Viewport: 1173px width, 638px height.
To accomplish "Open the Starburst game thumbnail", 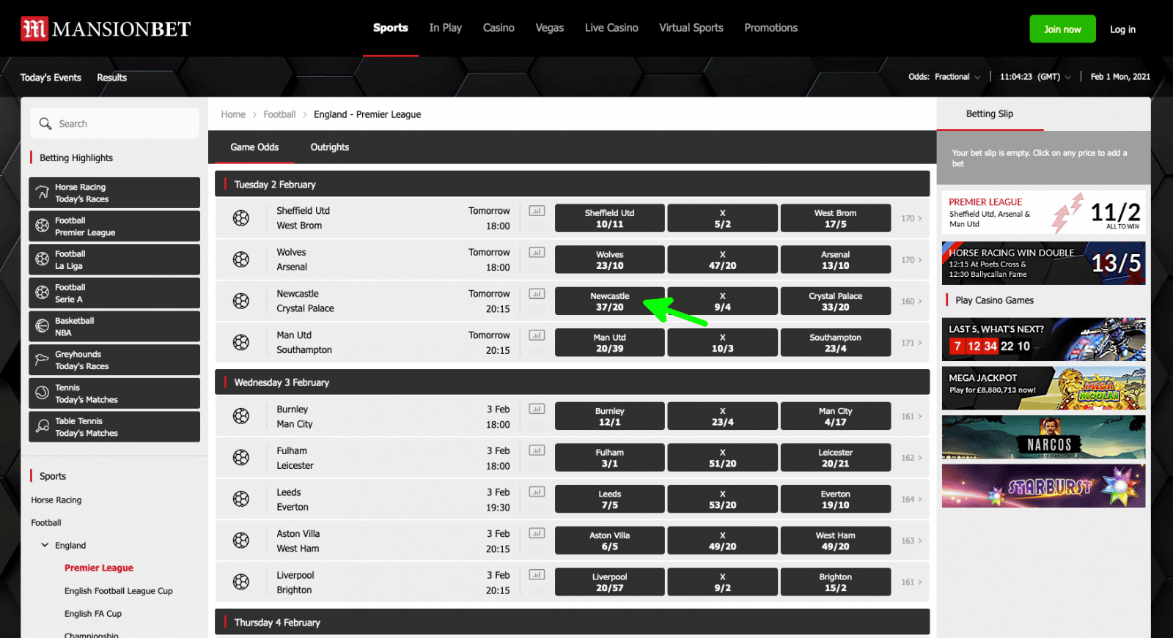I will click(x=1043, y=486).
